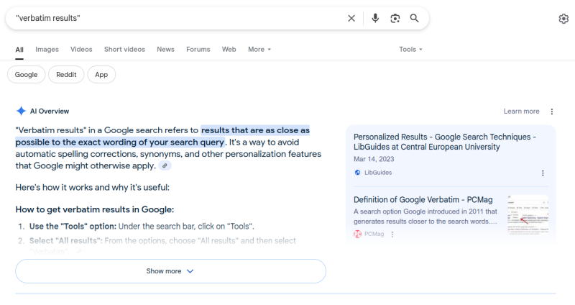
Task: Select the Reddit filter chip
Action: coord(66,75)
